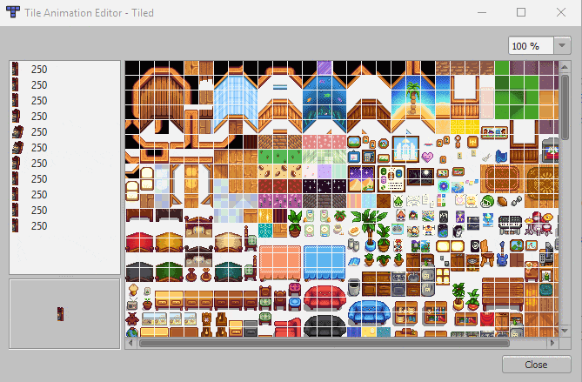This screenshot has width=582, height=382.
Task: Select the first 250 frame in list
Action: click(65, 70)
